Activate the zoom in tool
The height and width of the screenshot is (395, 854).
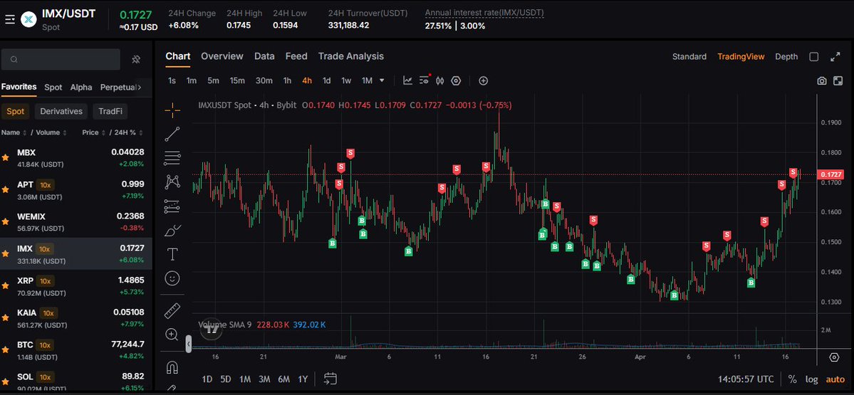click(x=172, y=334)
